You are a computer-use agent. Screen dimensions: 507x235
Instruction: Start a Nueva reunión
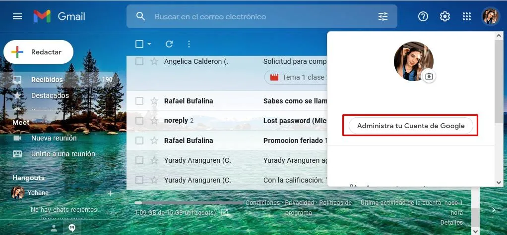[x=54, y=138]
